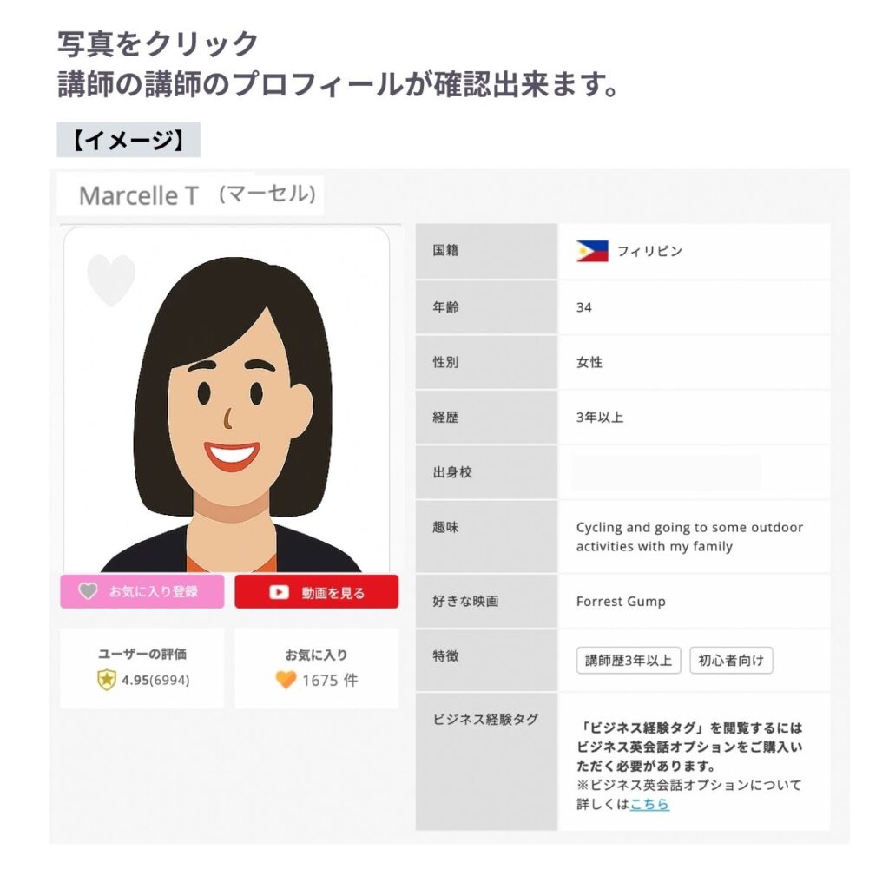Click the お気に入り登録 pink button
The width and height of the screenshot is (889, 889).
click(142, 591)
